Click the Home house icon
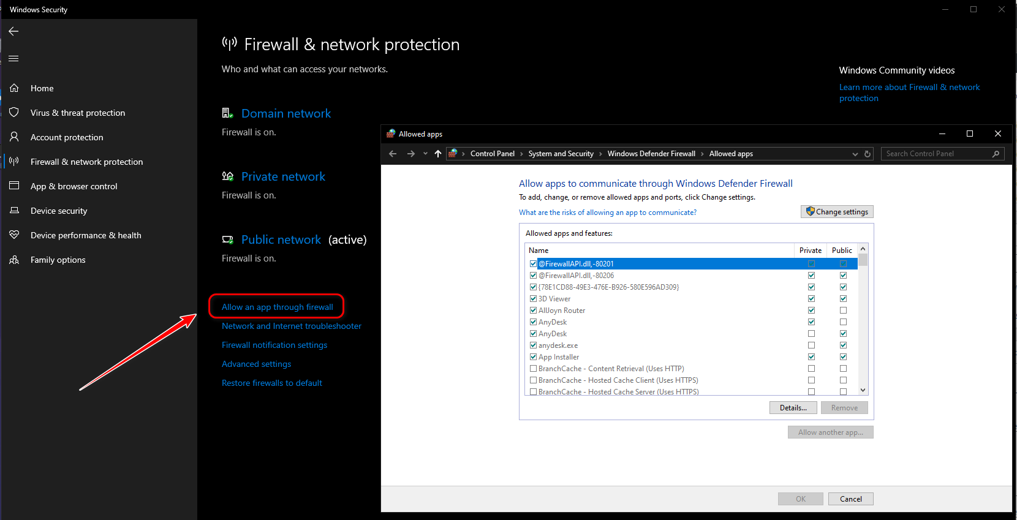The width and height of the screenshot is (1017, 520). tap(14, 88)
